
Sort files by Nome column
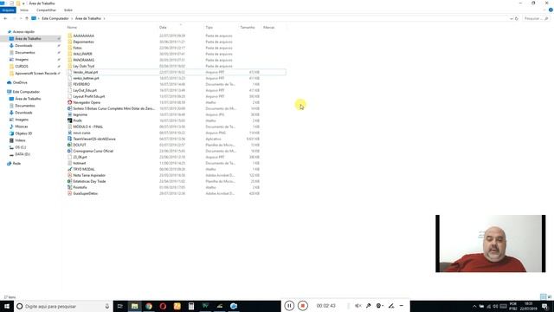pyautogui.click(x=72, y=27)
